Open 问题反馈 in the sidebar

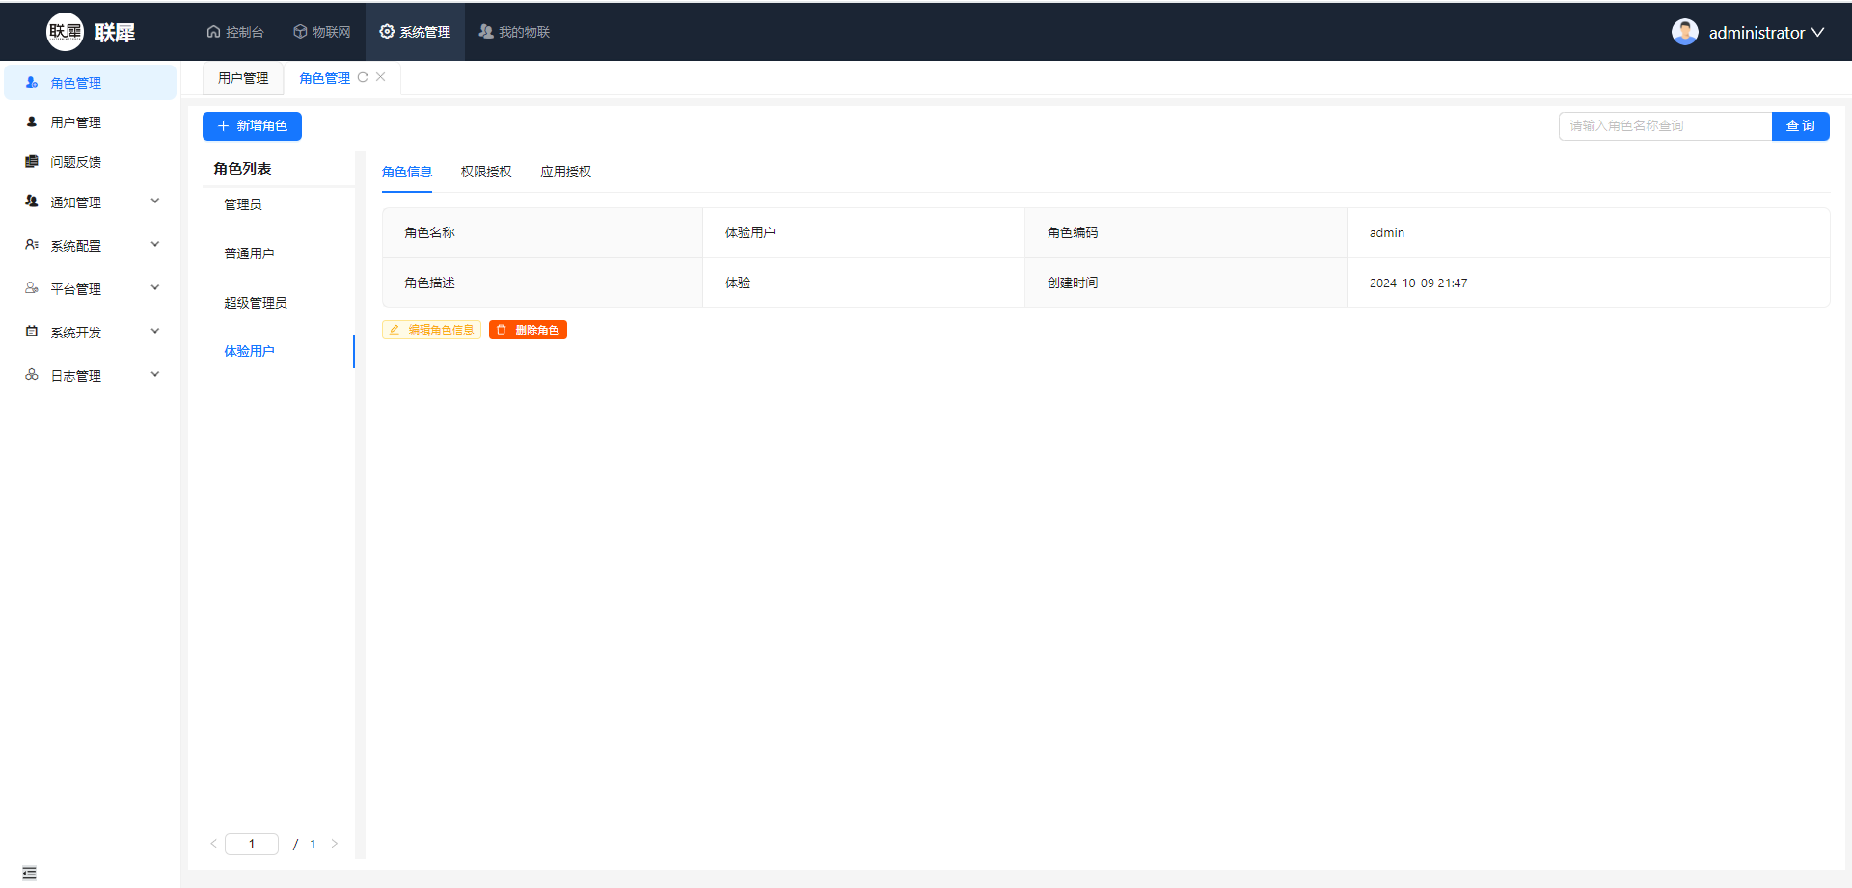point(75,162)
